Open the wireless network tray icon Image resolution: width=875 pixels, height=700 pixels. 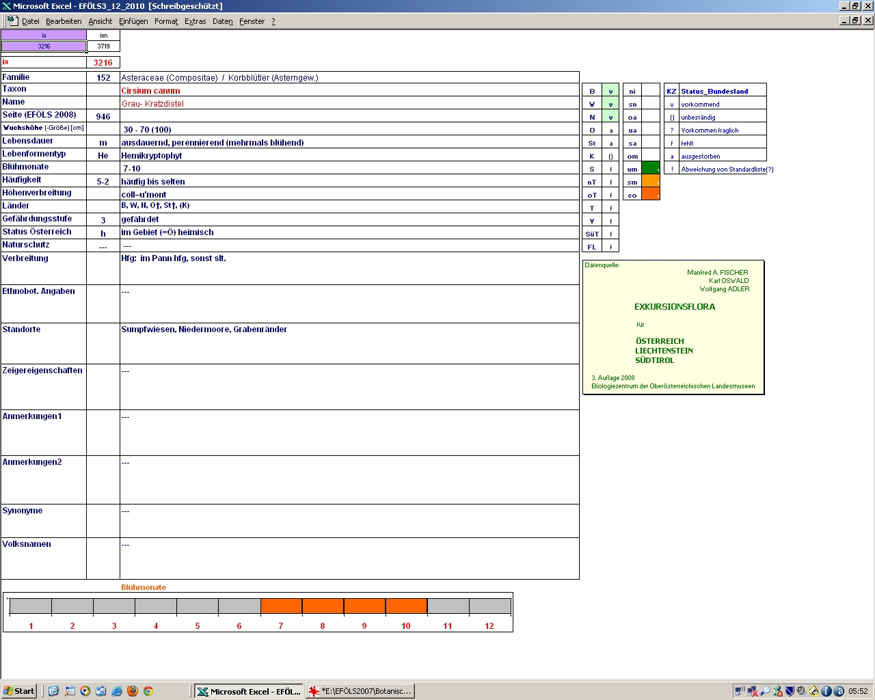coord(740,691)
